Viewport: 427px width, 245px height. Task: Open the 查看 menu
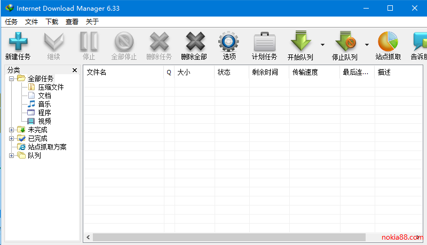(72, 22)
